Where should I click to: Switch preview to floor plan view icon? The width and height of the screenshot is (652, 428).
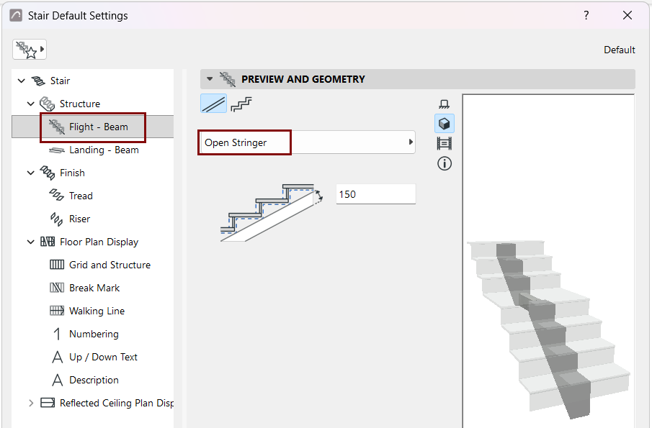tap(444, 104)
